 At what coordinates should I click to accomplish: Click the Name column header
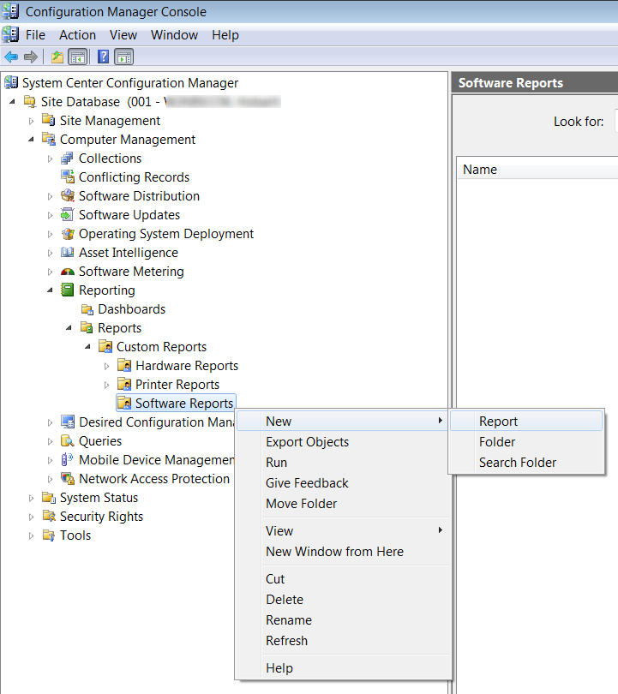click(x=537, y=170)
